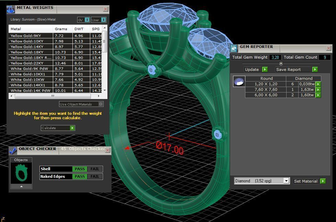Select the White Gold:9K PdW row
The image size is (336, 222).
coord(55,69)
